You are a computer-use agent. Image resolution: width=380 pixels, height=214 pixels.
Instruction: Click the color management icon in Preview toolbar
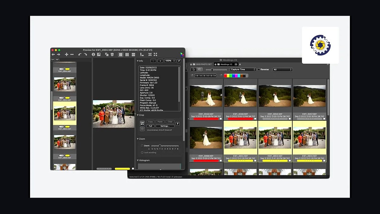coord(182,55)
